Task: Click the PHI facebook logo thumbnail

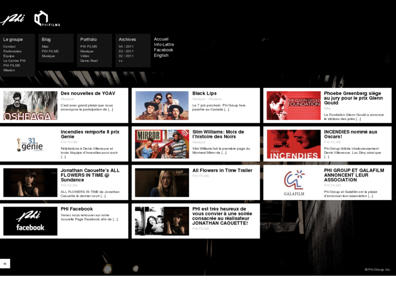Action: point(31,221)
